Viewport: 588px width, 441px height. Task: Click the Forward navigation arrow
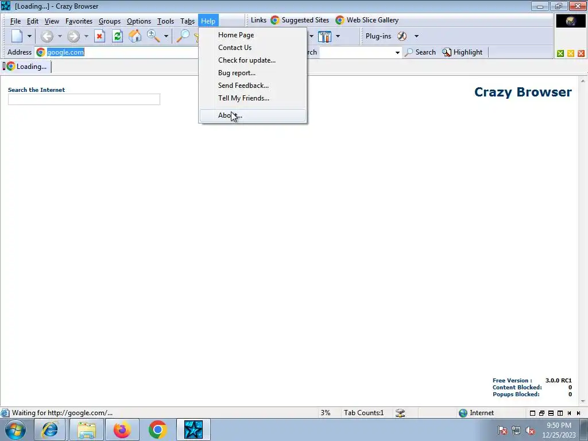73,36
